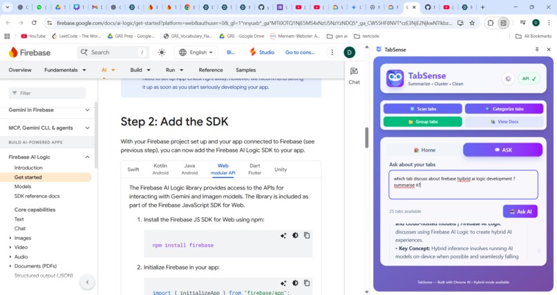The width and height of the screenshot is (557, 295).
Task: Open the Reference nav tab
Action: pyautogui.click(x=211, y=70)
